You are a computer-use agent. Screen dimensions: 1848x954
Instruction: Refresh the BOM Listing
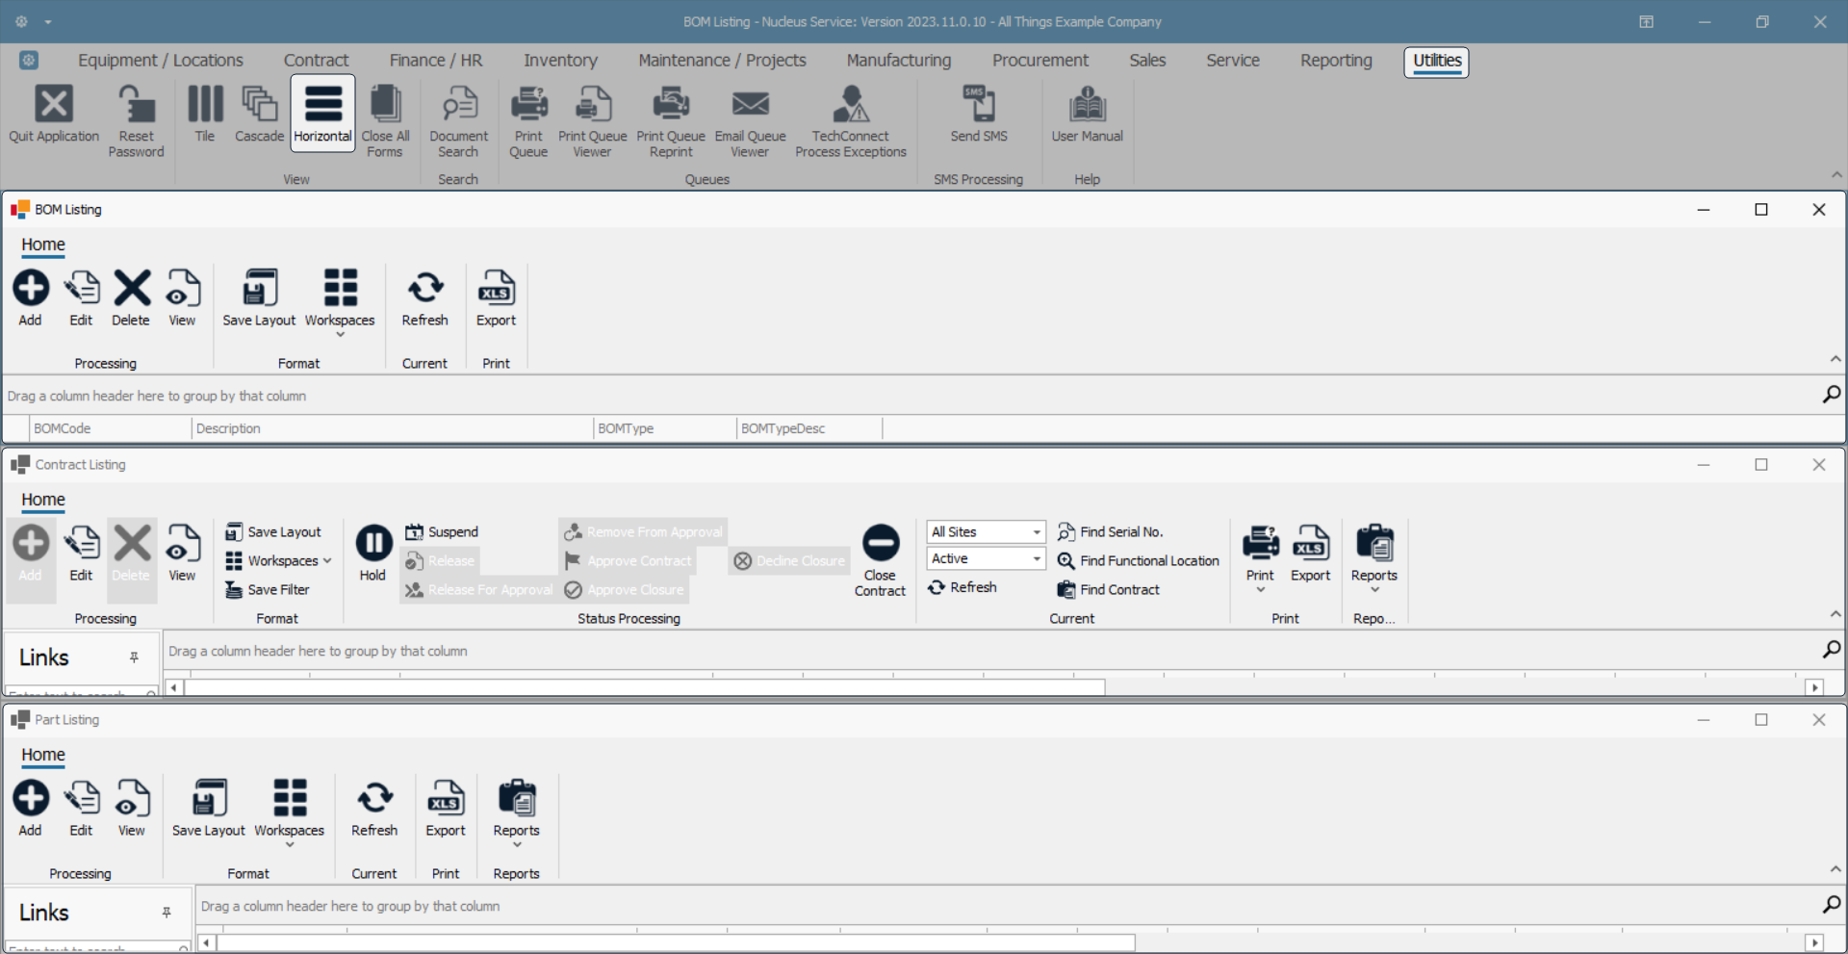(425, 298)
